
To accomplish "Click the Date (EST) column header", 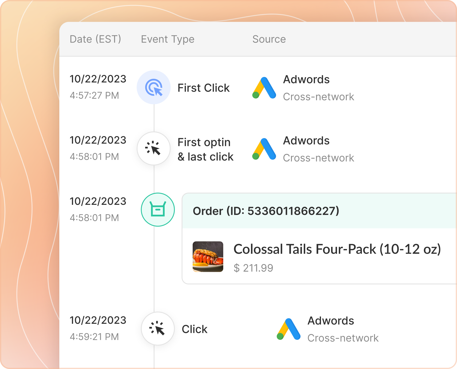I will pos(95,39).
